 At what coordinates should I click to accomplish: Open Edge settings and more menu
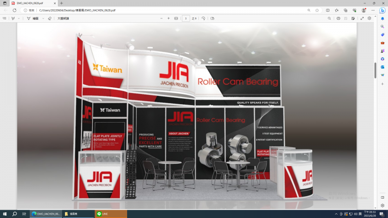(373, 10)
